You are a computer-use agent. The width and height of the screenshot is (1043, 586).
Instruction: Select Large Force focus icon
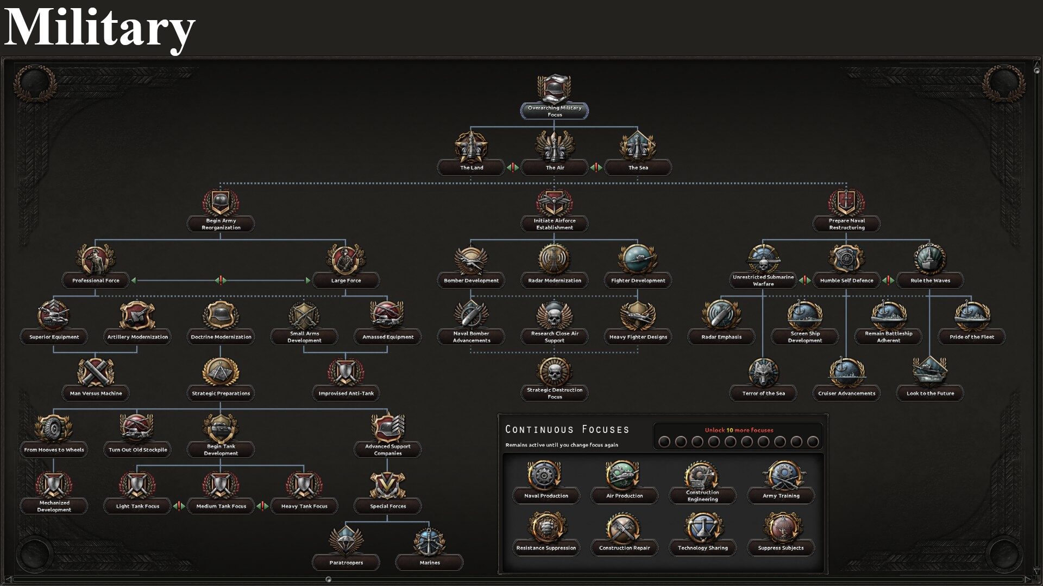tap(345, 259)
